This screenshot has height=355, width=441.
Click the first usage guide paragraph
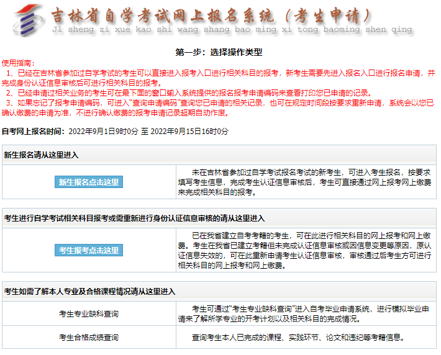[x=219, y=77]
